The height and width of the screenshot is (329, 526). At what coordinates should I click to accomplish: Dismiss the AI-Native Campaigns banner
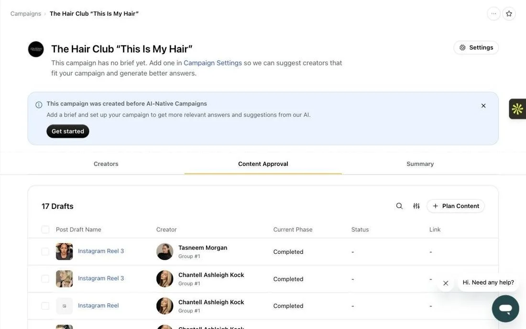(483, 106)
